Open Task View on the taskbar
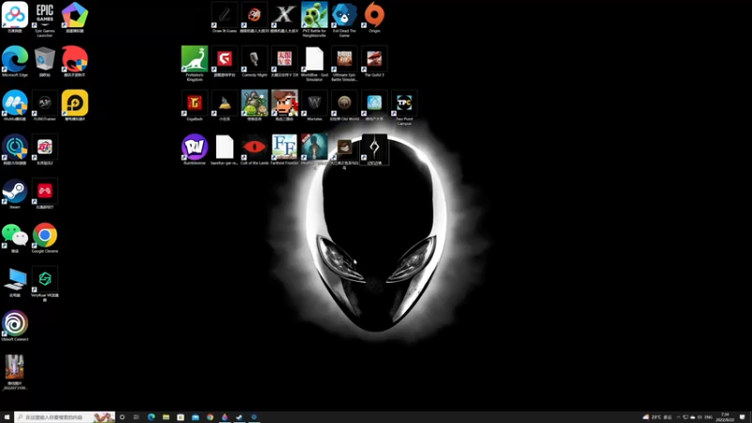The image size is (752, 423). pyautogui.click(x=136, y=417)
